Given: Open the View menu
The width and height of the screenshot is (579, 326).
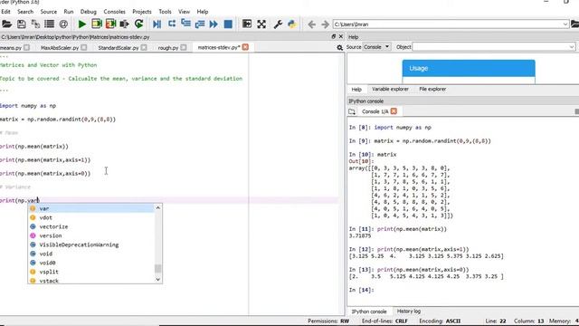Looking at the screenshot, I should tap(184, 12).
